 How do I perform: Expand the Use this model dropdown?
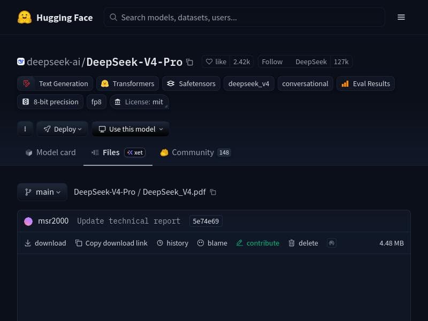[130, 129]
